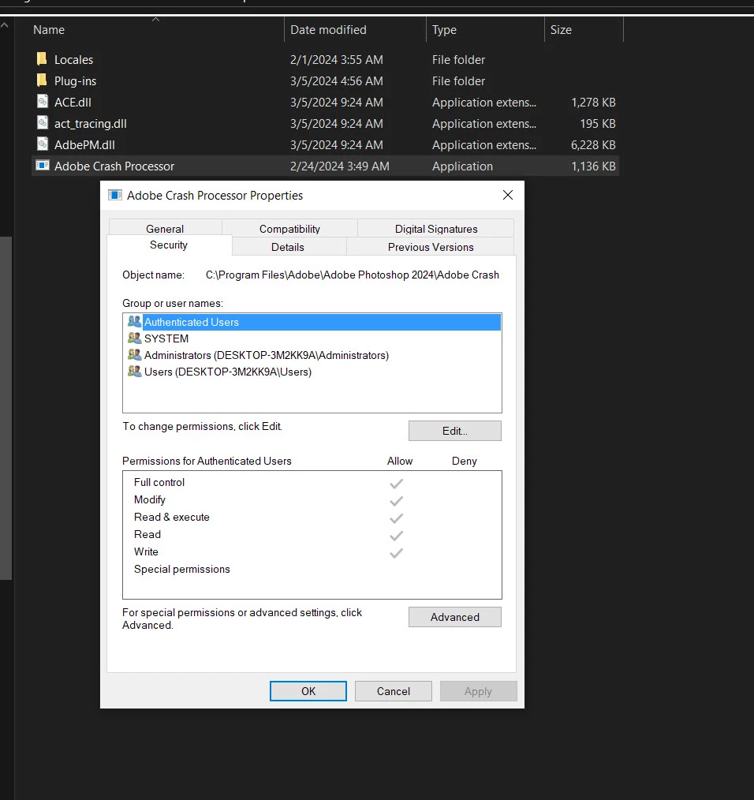Sort by the Size column header
The height and width of the screenshot is (800, 754).
click(x=584, y=30)
